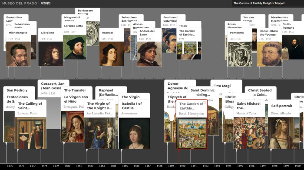This screenshot has width=304, height=170.
Task: Open the Museo del Prado logo link
Action: (x=20, y=3)
